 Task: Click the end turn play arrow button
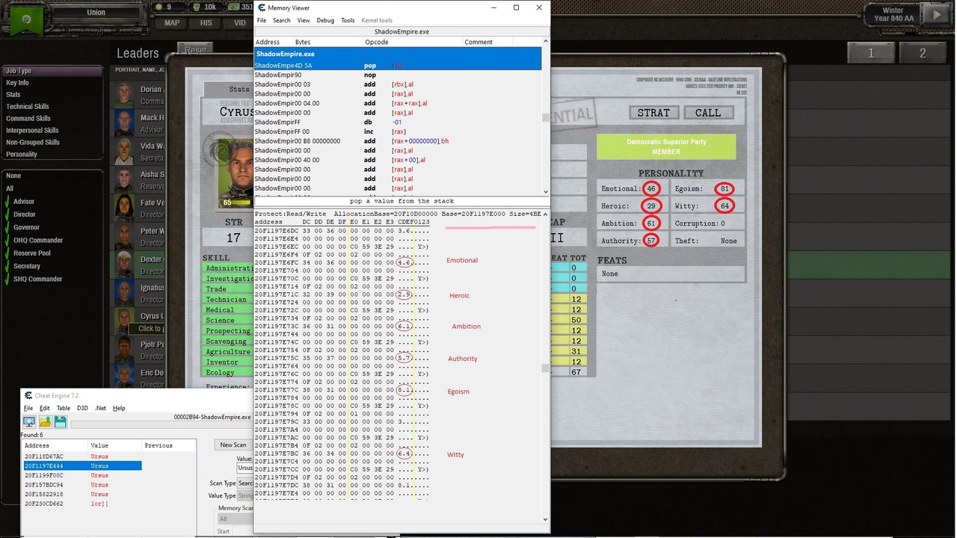938,14
